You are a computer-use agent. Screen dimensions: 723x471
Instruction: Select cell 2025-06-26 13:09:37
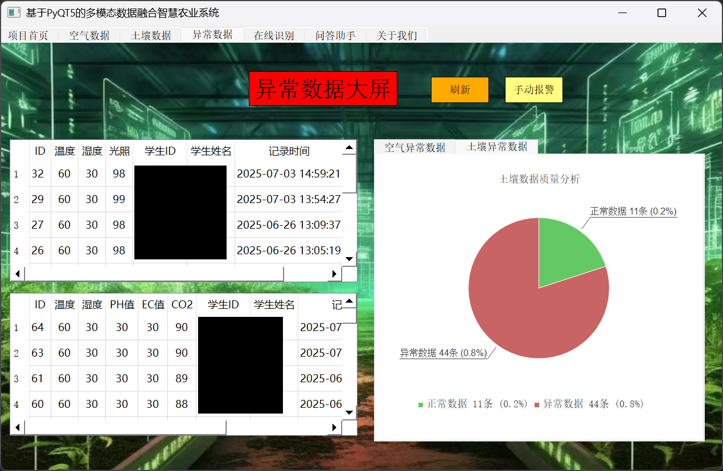[x=289, y=225]
